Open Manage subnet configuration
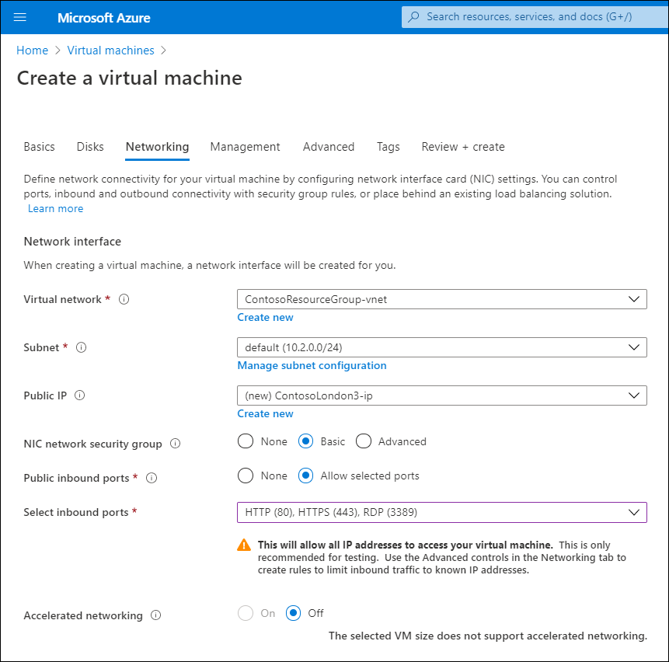The height and width of the screenshot is (662, 669). click(x=312, y=365)
